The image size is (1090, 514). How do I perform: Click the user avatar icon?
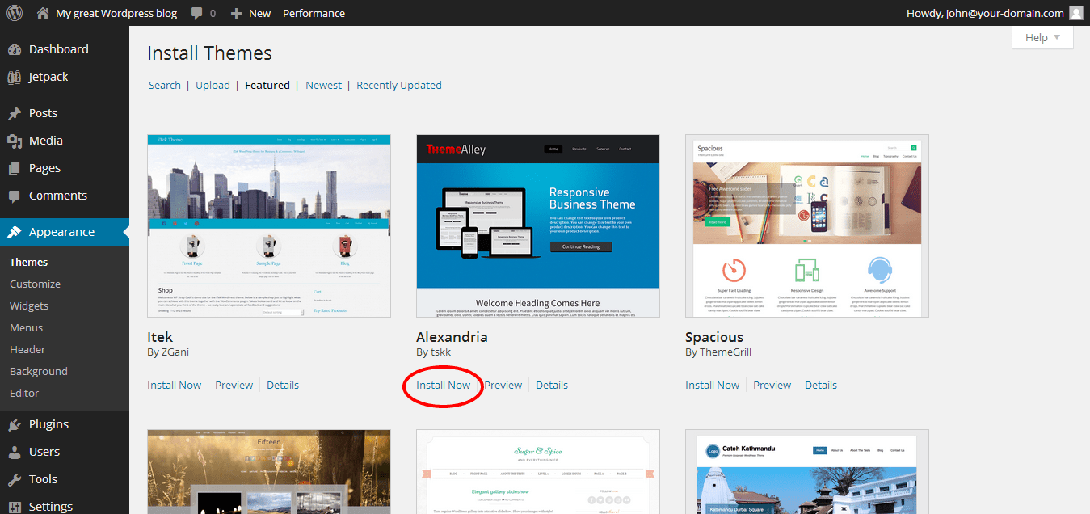(1075, 13)
